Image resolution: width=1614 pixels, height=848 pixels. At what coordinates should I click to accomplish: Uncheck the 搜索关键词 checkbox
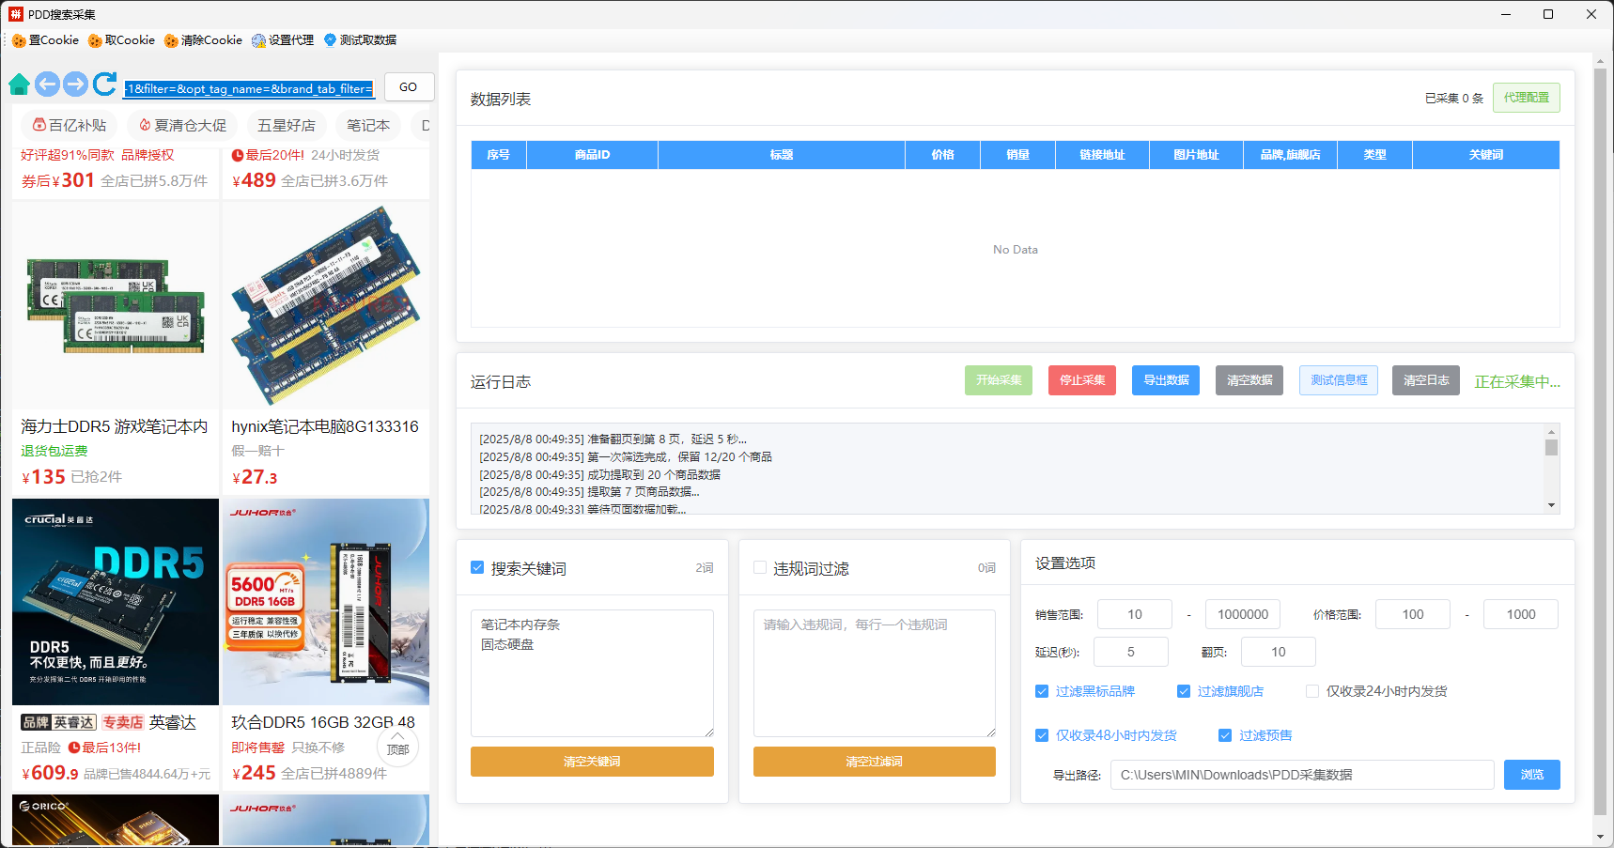tap(477, 568)
